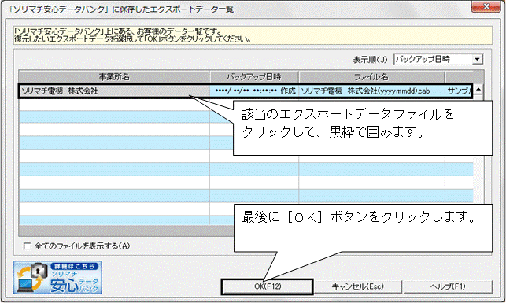Open help with ヘルプ(F1) button

(x=448, y=286)
